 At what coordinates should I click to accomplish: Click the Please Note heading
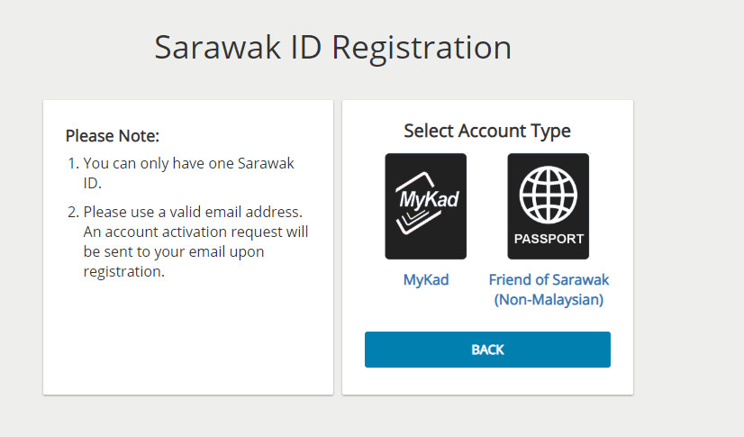113,136
